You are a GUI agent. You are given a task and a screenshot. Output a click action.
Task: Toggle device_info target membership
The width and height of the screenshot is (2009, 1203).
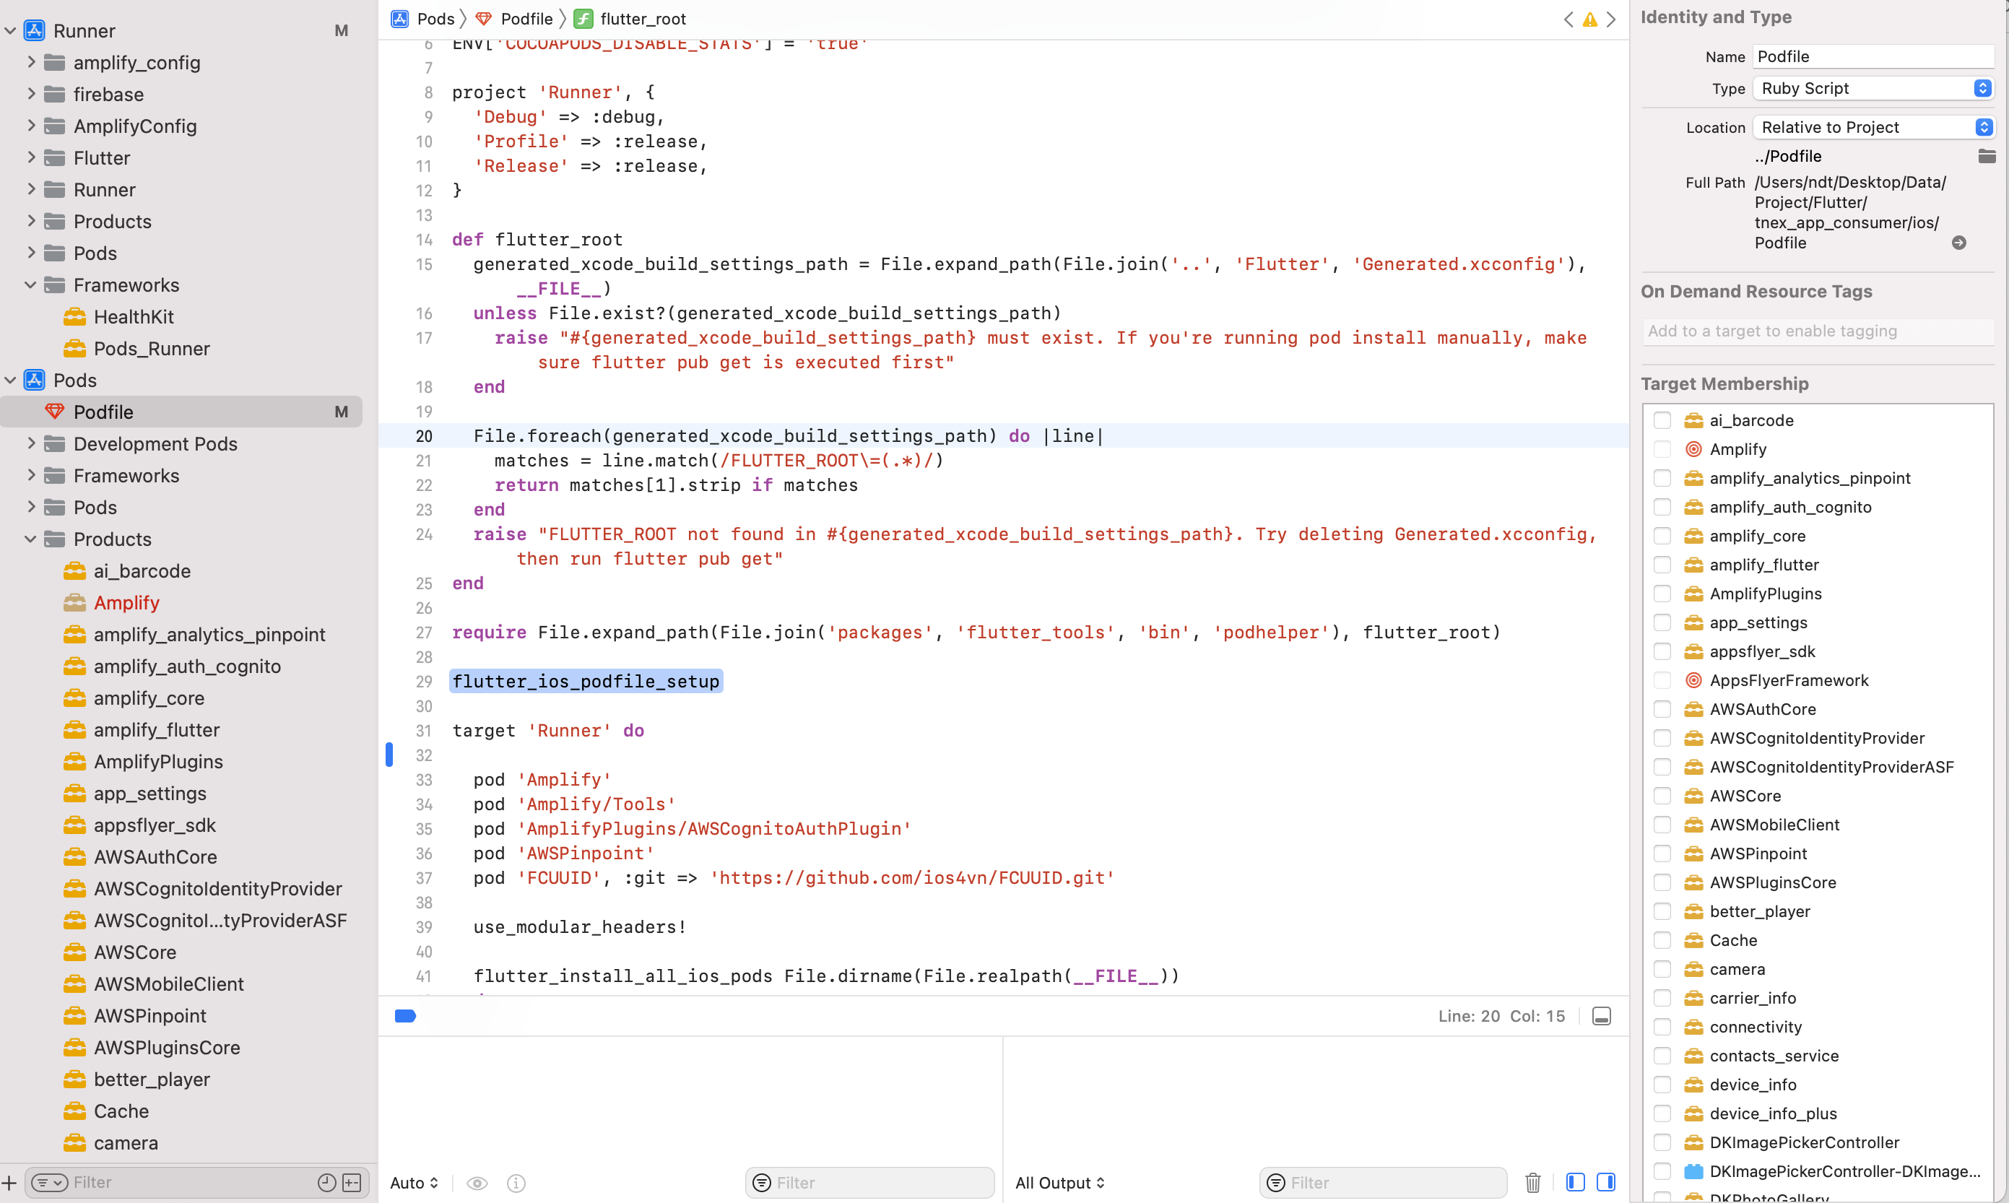point(1662,1085)
